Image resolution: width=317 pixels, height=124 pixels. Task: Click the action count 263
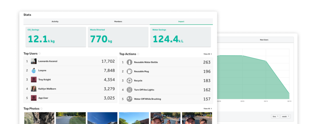[207, 62]
